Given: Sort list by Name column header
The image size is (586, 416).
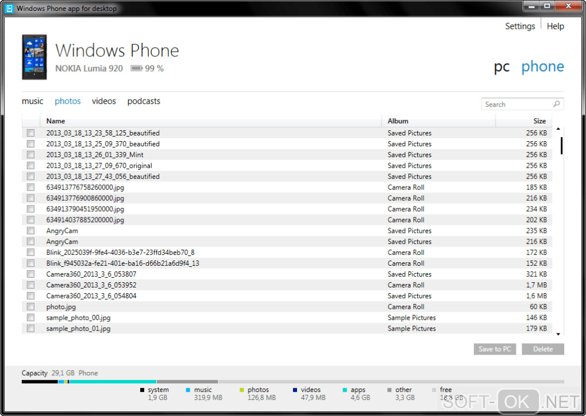Looking at the screenshot, I should (211, 121).
